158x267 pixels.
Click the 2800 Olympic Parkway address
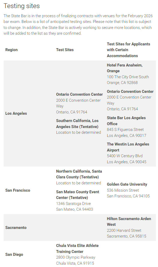(x=75, y=257)
